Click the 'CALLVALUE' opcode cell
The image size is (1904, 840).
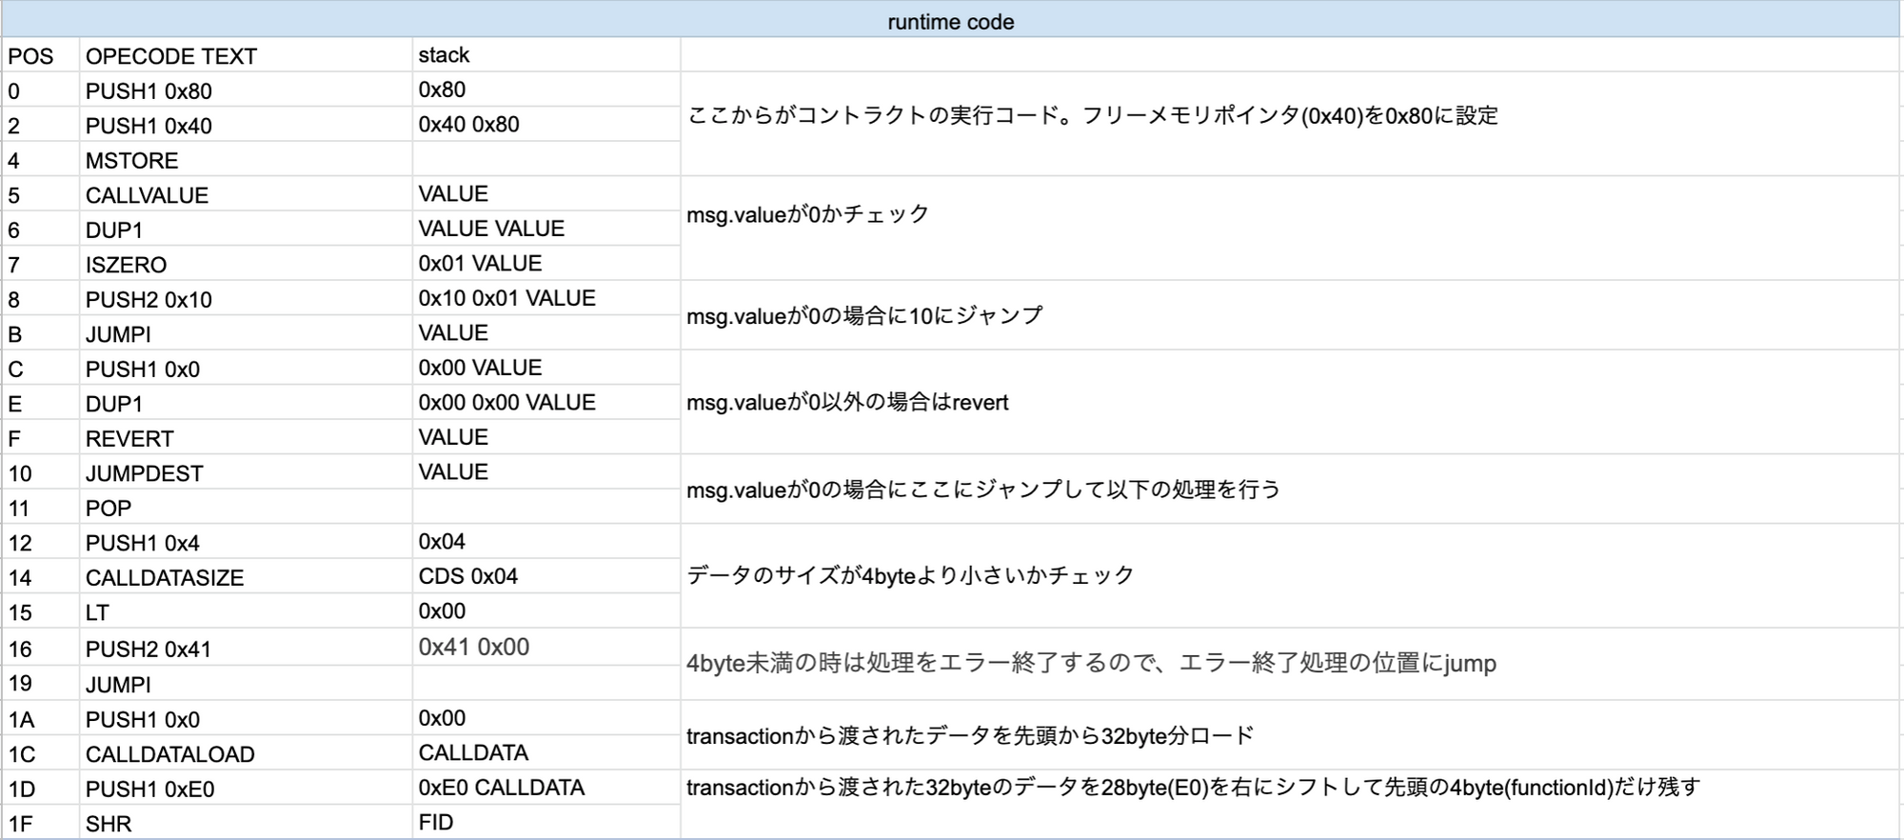pos(247,194)
